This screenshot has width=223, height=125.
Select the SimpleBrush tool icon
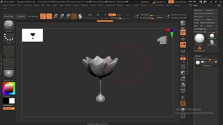tap(200, 49)
